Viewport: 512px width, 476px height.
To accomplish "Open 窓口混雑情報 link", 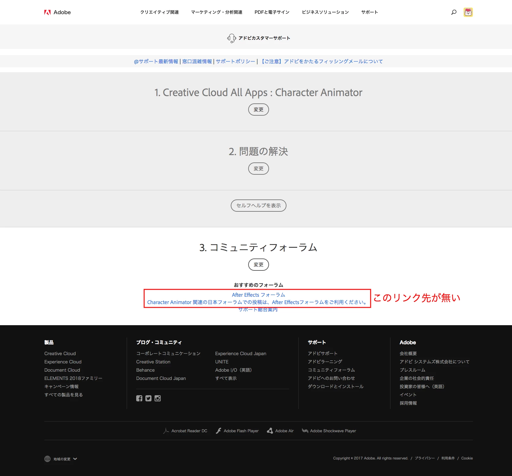I will coord(197,61).
